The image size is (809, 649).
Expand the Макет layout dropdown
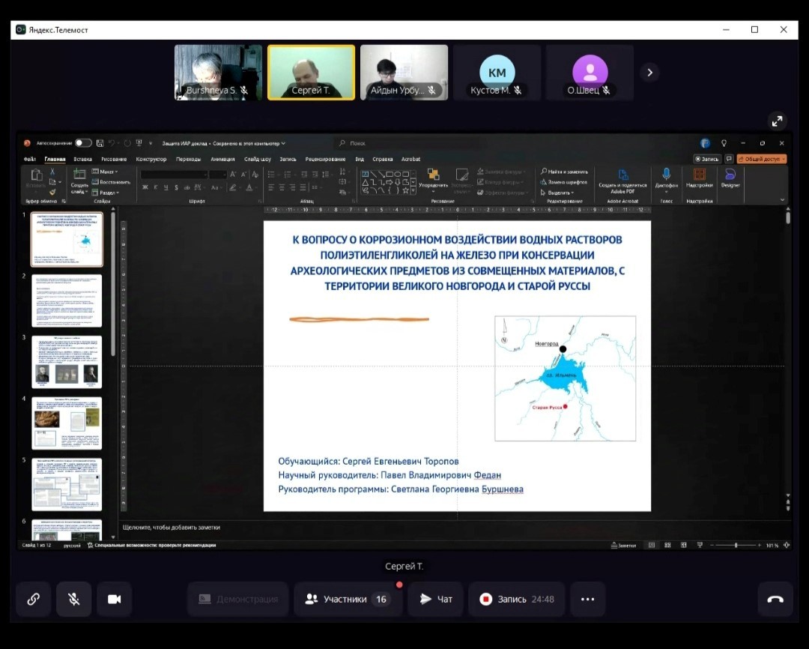point(106,172)
